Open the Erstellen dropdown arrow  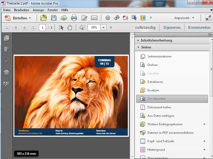(30, 18)
